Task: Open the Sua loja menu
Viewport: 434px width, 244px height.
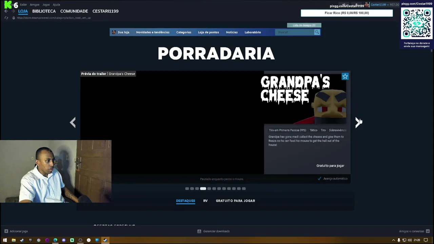Action: click(123, 32)
